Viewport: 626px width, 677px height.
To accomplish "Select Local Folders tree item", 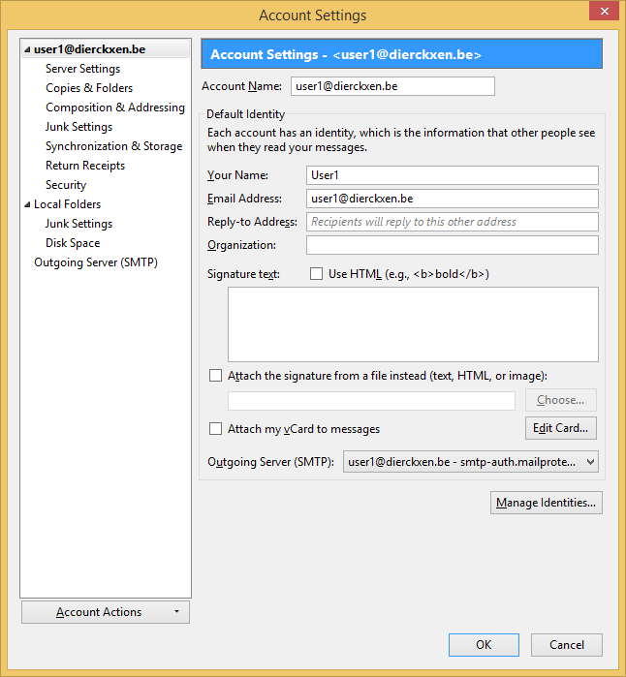I will coord(68,204).
